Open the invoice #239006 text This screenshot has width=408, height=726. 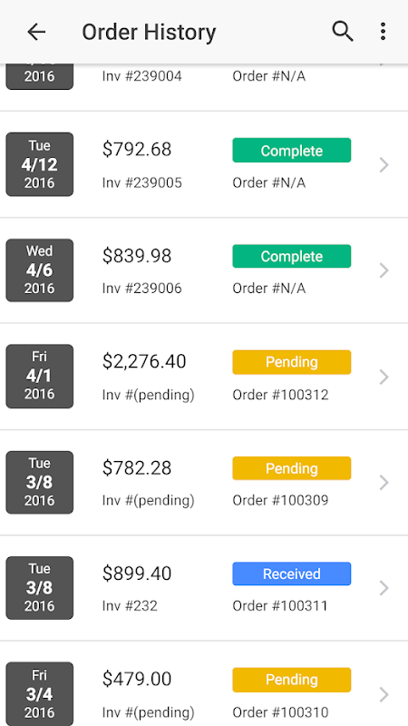(142, 289)
